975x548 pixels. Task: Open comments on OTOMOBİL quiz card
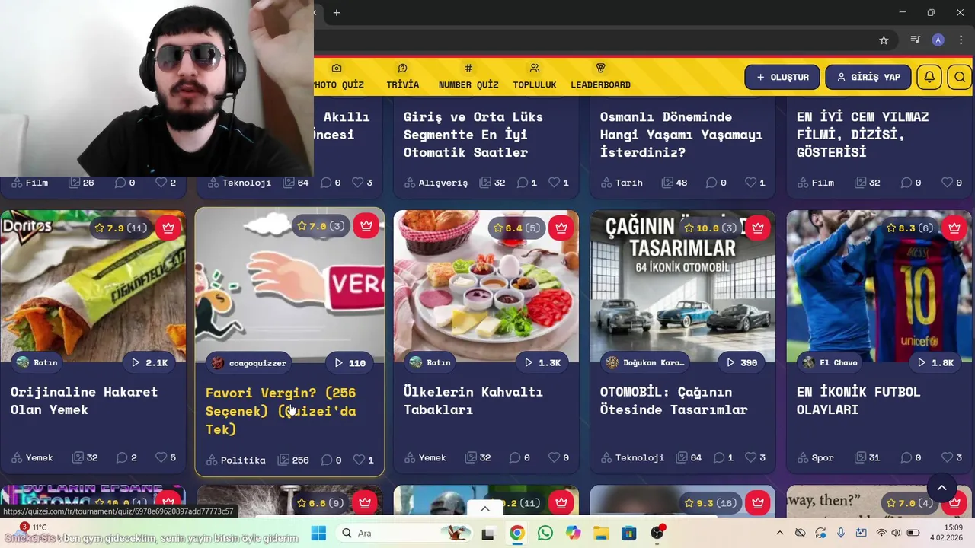pyautogui.click(x=724, y=457)
